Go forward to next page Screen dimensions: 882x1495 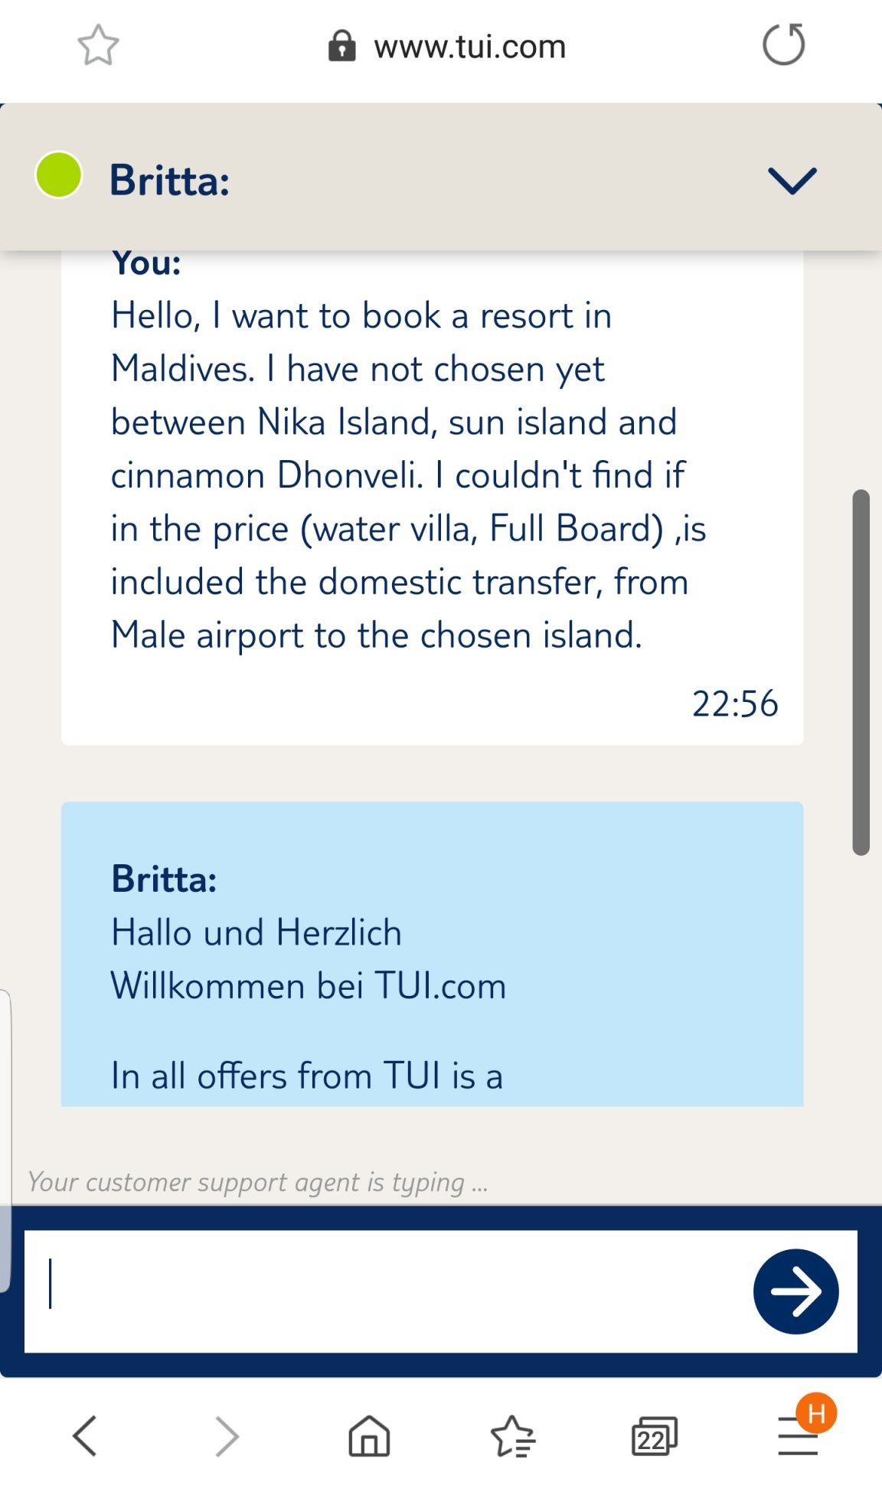click(227, 1435)
